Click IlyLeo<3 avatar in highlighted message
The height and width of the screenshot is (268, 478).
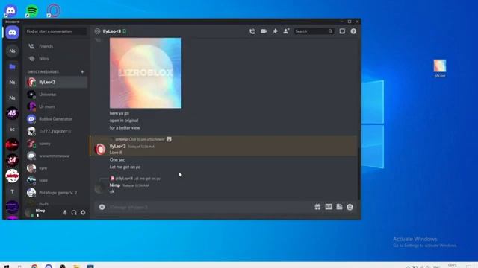(x=100, y=149)
